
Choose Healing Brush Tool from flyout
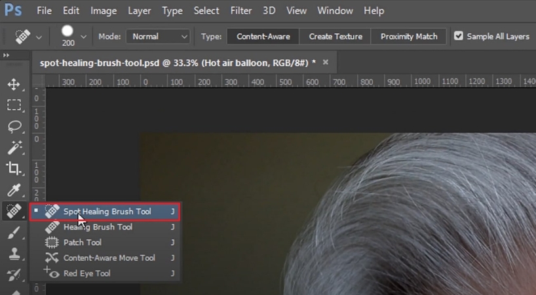(104, 227)
